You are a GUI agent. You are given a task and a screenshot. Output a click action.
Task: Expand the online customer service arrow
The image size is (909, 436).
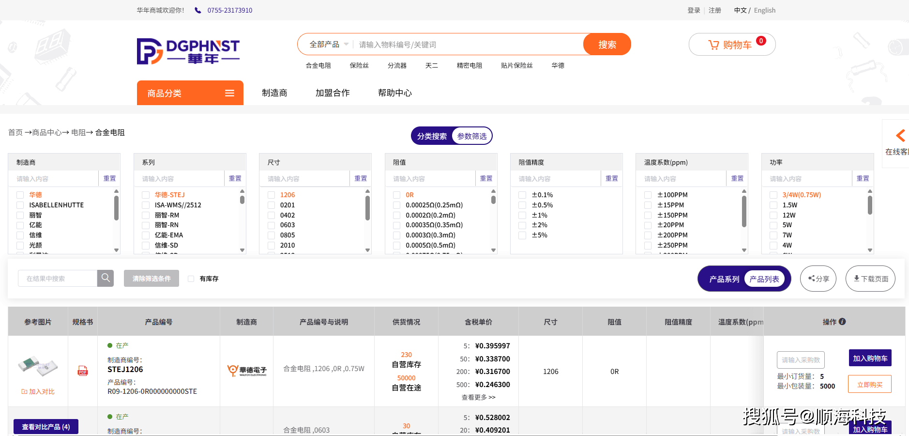[900, 136]
